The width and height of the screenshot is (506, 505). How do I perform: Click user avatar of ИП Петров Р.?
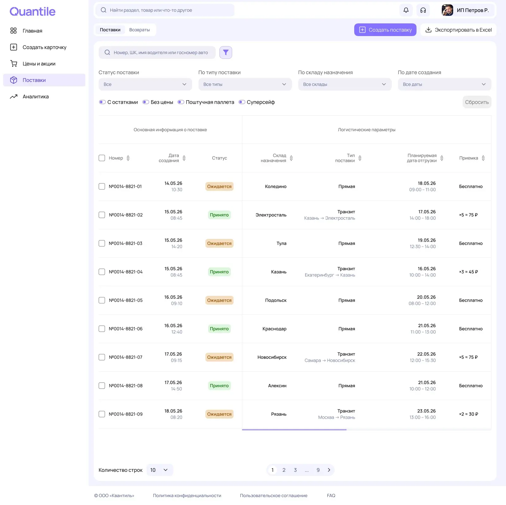pyautogui.click(x=447, y=10)
